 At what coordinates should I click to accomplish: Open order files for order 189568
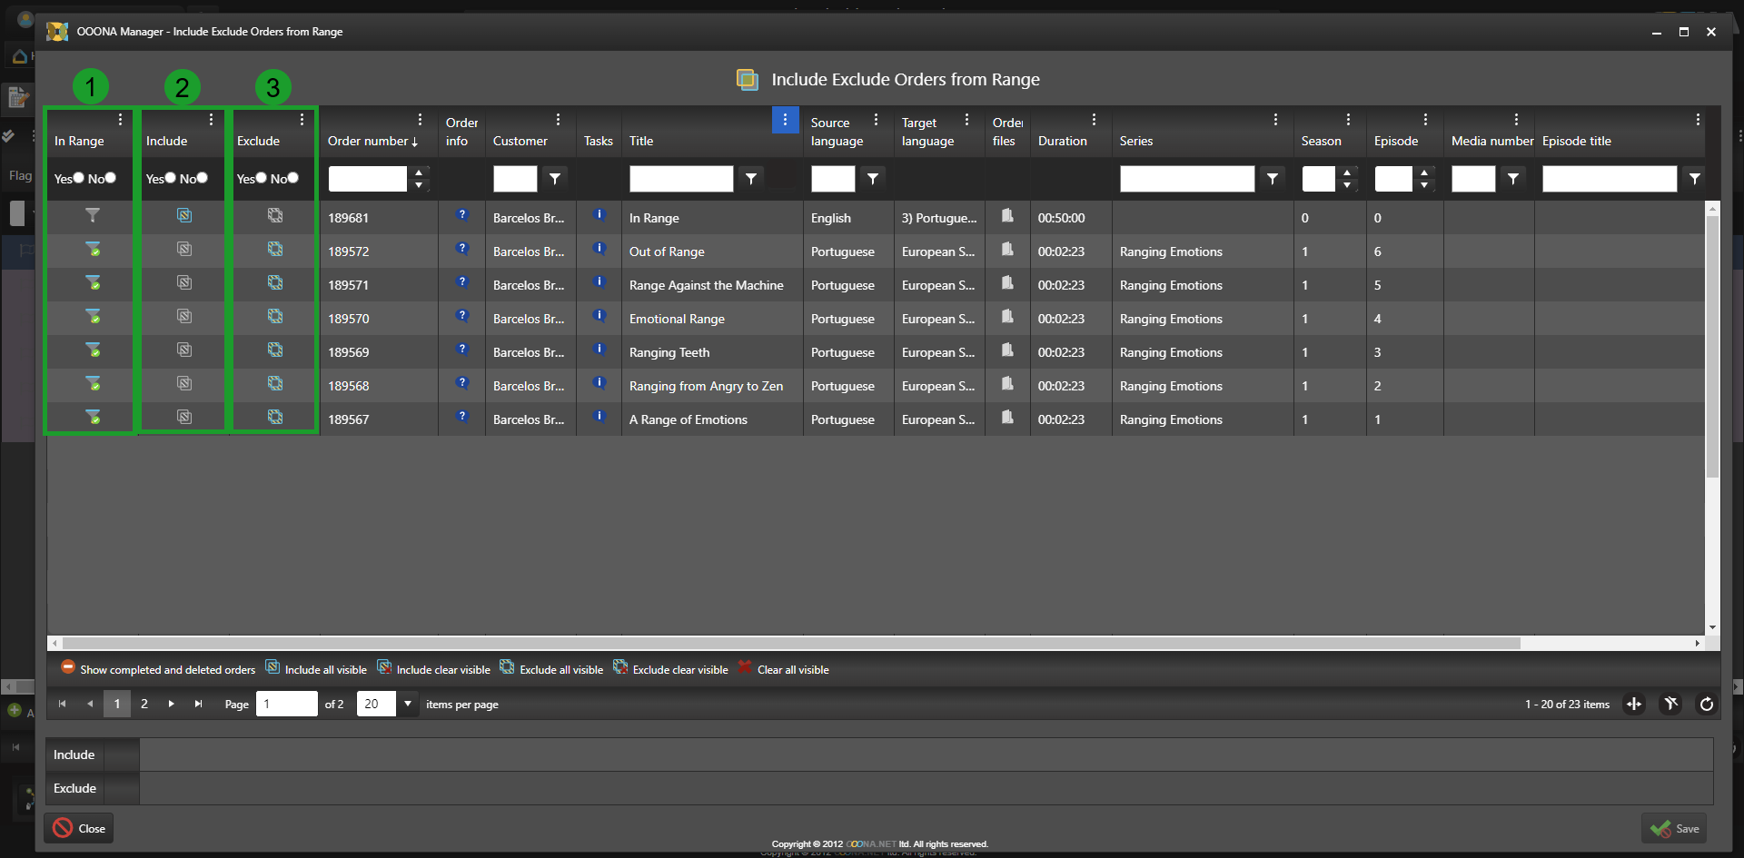(1007, 384)
